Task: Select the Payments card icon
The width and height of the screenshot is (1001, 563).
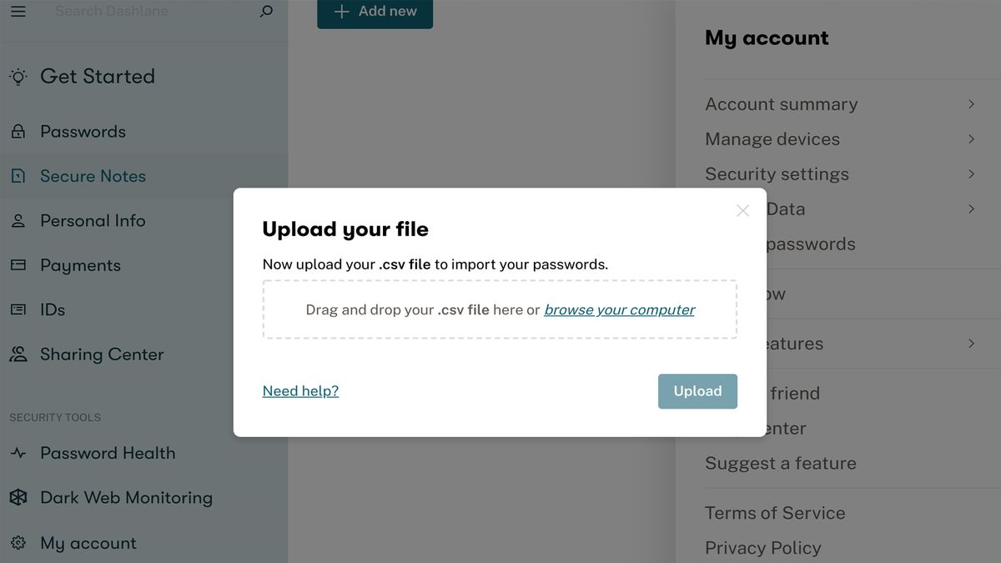Action: click(x=18, y=265)
